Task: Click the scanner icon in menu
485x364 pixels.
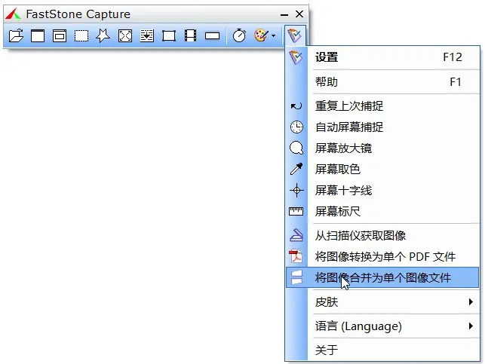Action: pos(296,235)
